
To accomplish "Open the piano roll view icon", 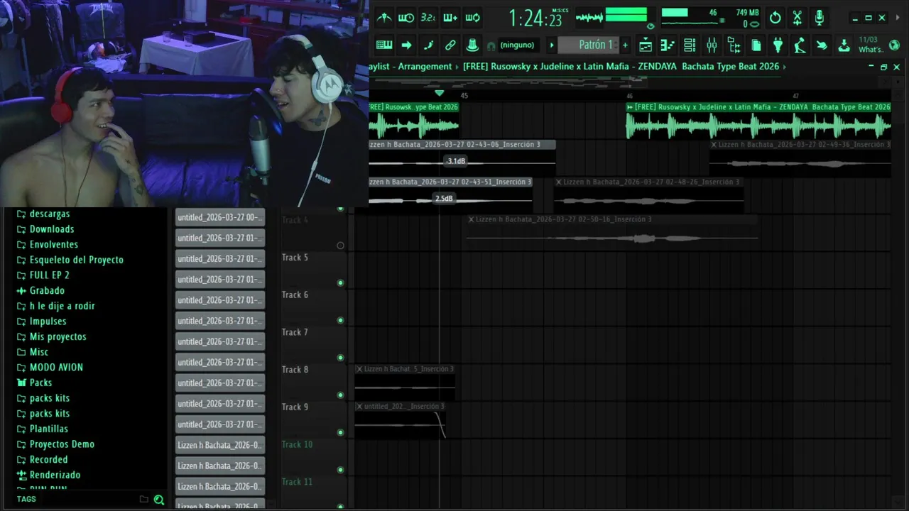I will (x=668, y=45).
